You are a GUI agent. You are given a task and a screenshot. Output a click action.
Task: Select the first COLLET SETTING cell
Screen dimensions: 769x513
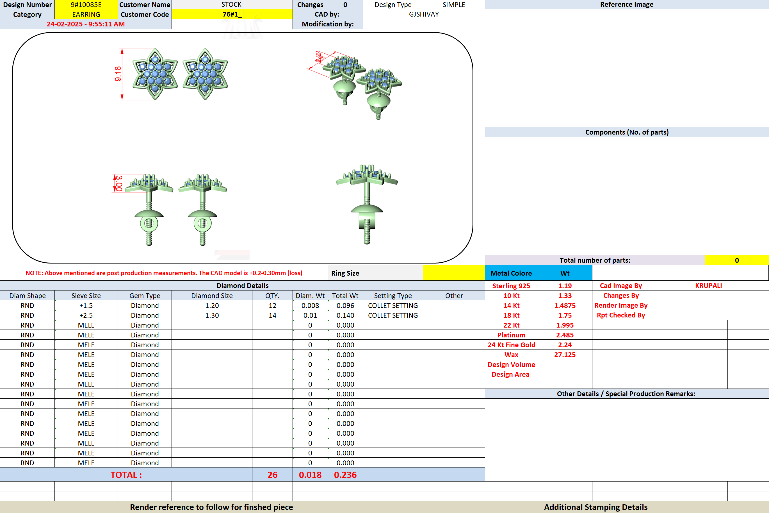coord(393,305)
